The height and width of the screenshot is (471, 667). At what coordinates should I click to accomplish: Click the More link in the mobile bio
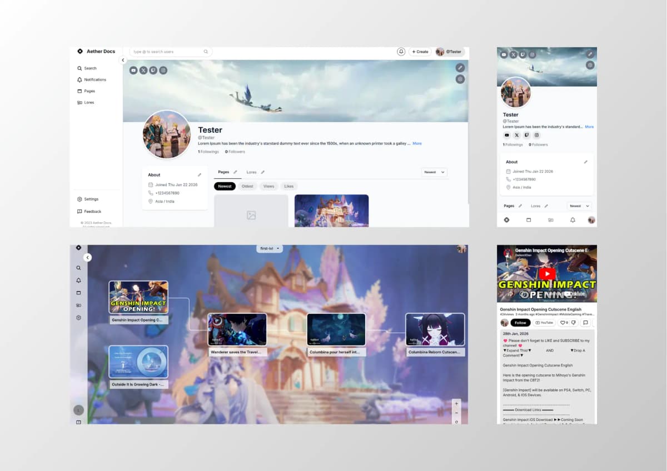[589, 127]
